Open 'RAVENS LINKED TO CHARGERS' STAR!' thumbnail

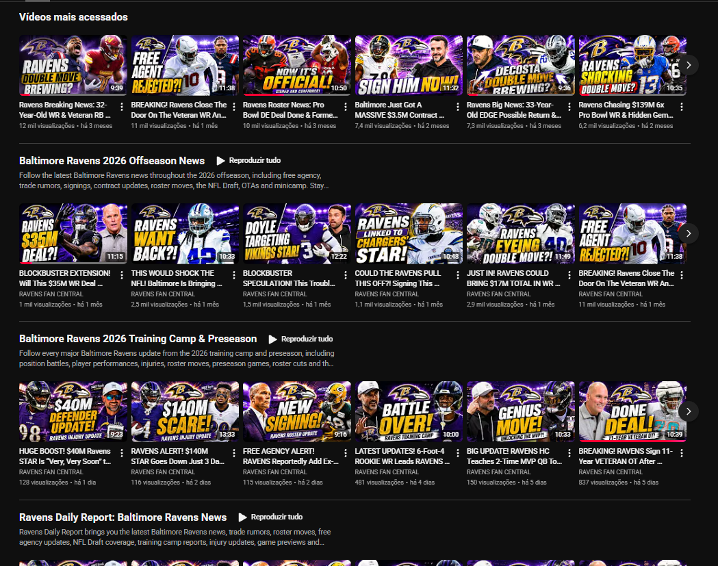pyautogui.click(x=409, y=233)
